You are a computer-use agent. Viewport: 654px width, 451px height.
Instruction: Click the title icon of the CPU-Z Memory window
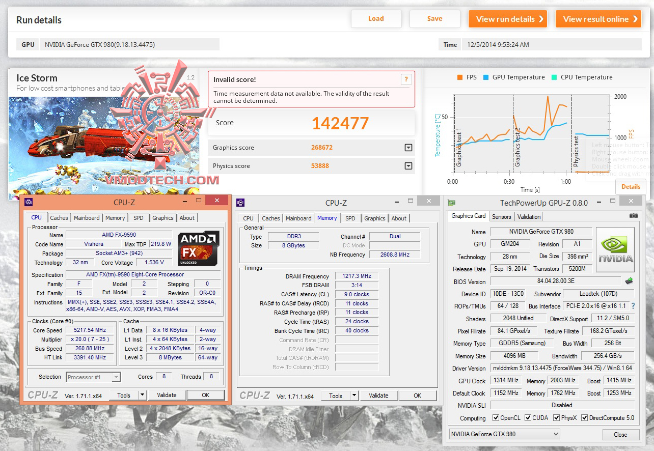240,203
